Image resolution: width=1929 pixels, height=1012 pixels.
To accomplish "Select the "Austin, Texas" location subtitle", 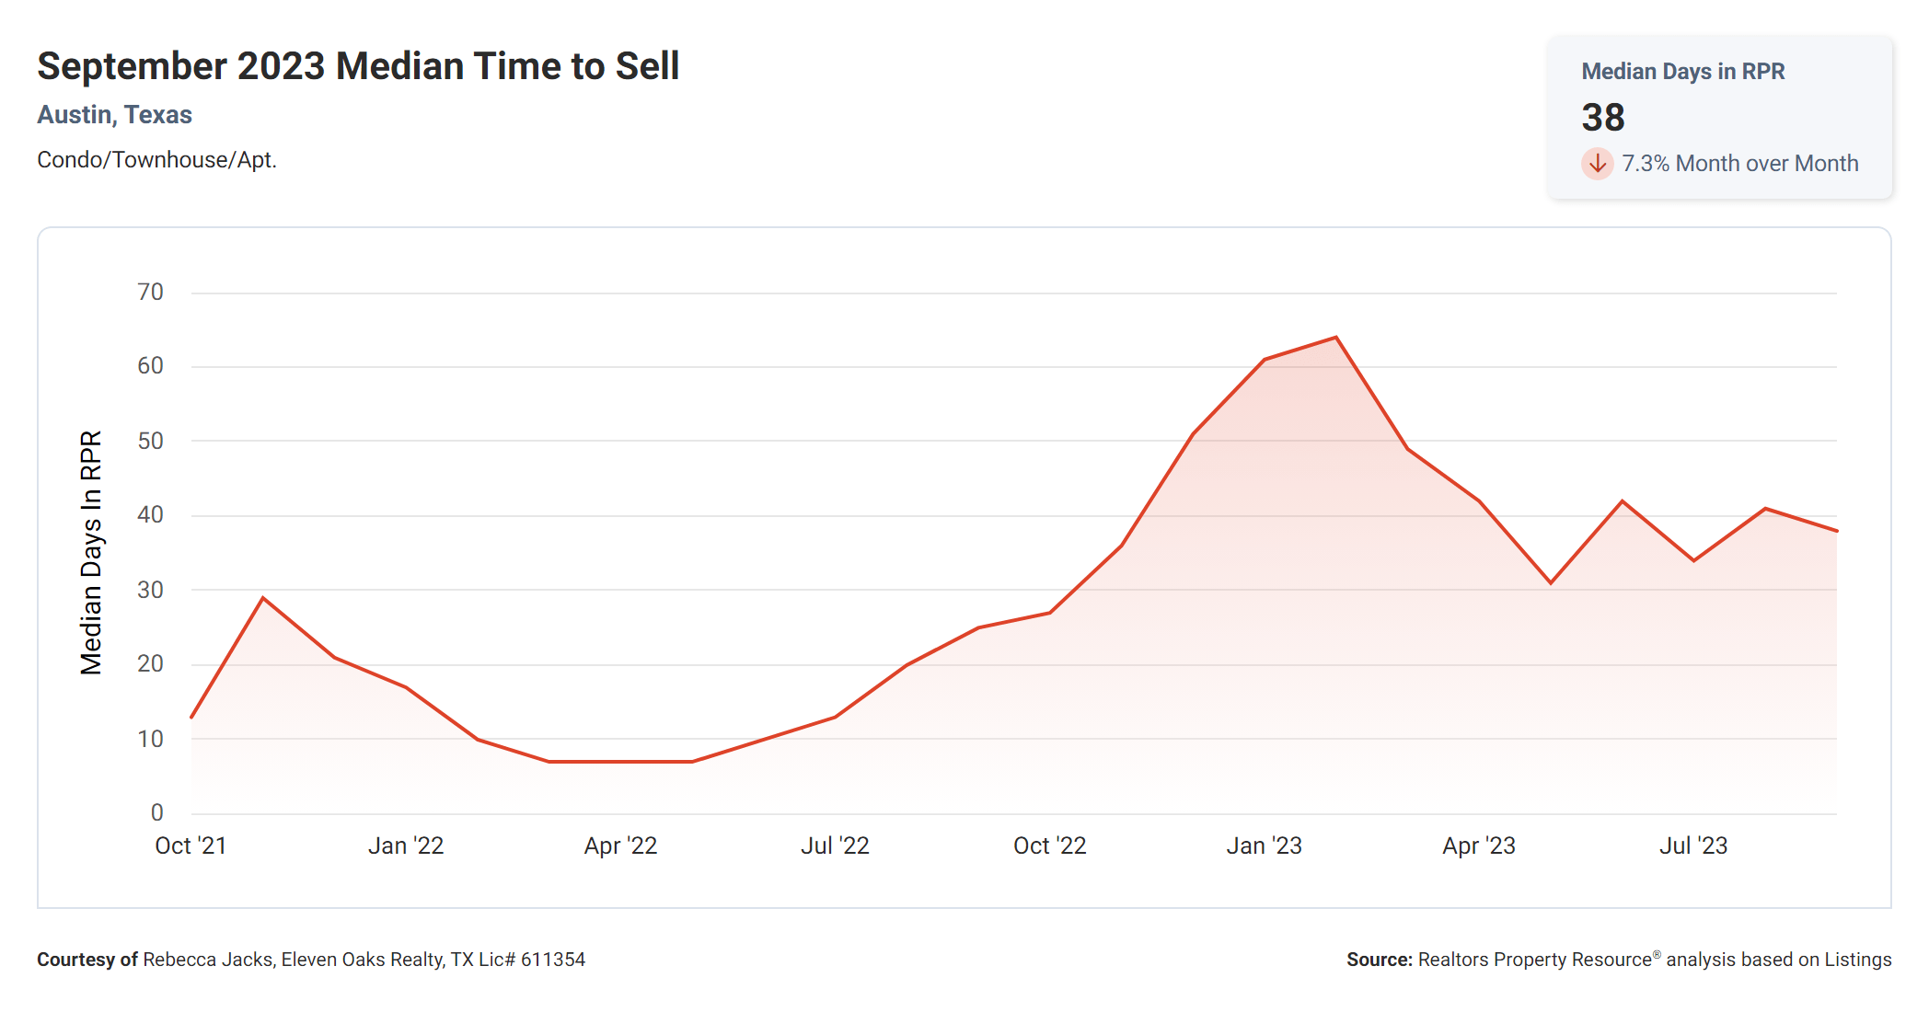I will click(114, 115).
